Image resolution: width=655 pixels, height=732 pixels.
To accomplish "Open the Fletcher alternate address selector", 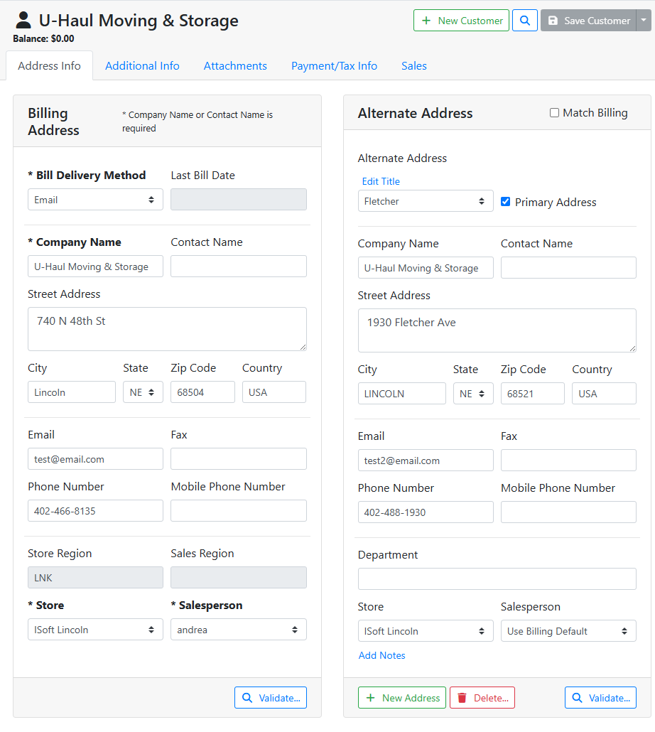I will [426, 201].
